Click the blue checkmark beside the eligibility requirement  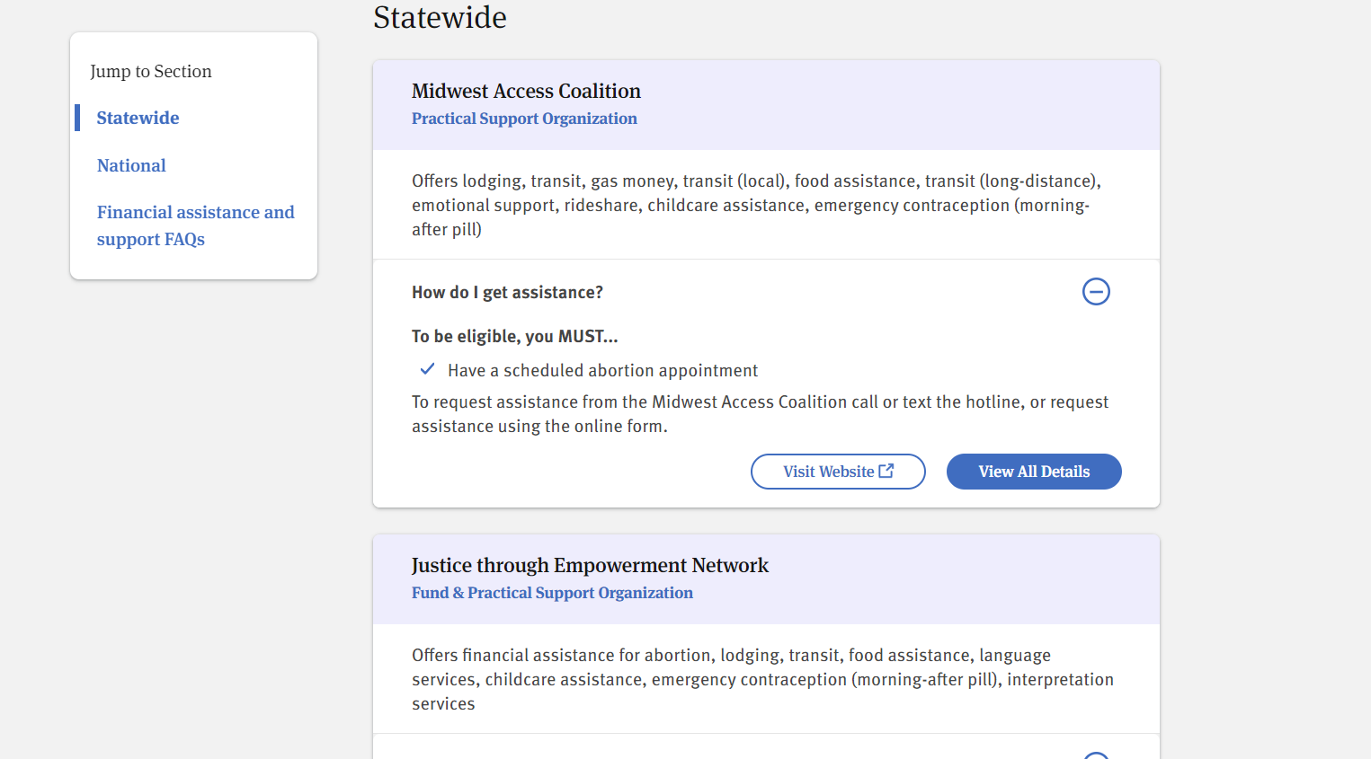pos(427,368)
